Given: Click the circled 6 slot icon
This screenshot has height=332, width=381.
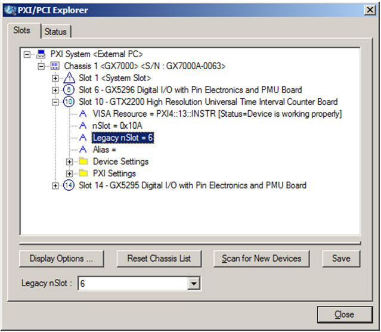Looking at the screenshot, I should click(x=69, y=90).
